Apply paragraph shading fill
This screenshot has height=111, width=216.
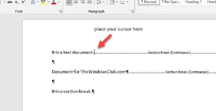pyautogui.click(x=112, y=2)
